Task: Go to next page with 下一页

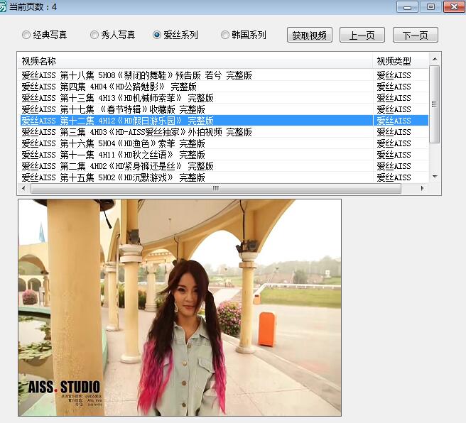Action: click(x=415, y=35)
